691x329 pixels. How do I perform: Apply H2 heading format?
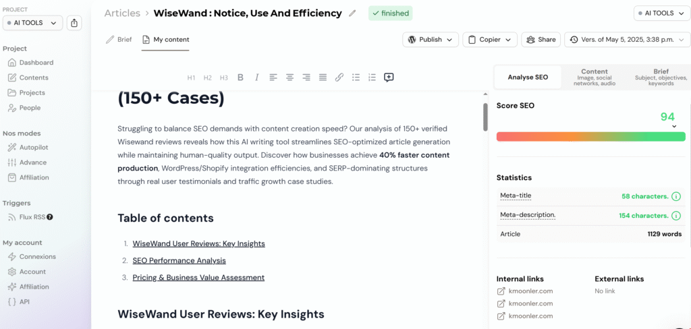[208, 78]
